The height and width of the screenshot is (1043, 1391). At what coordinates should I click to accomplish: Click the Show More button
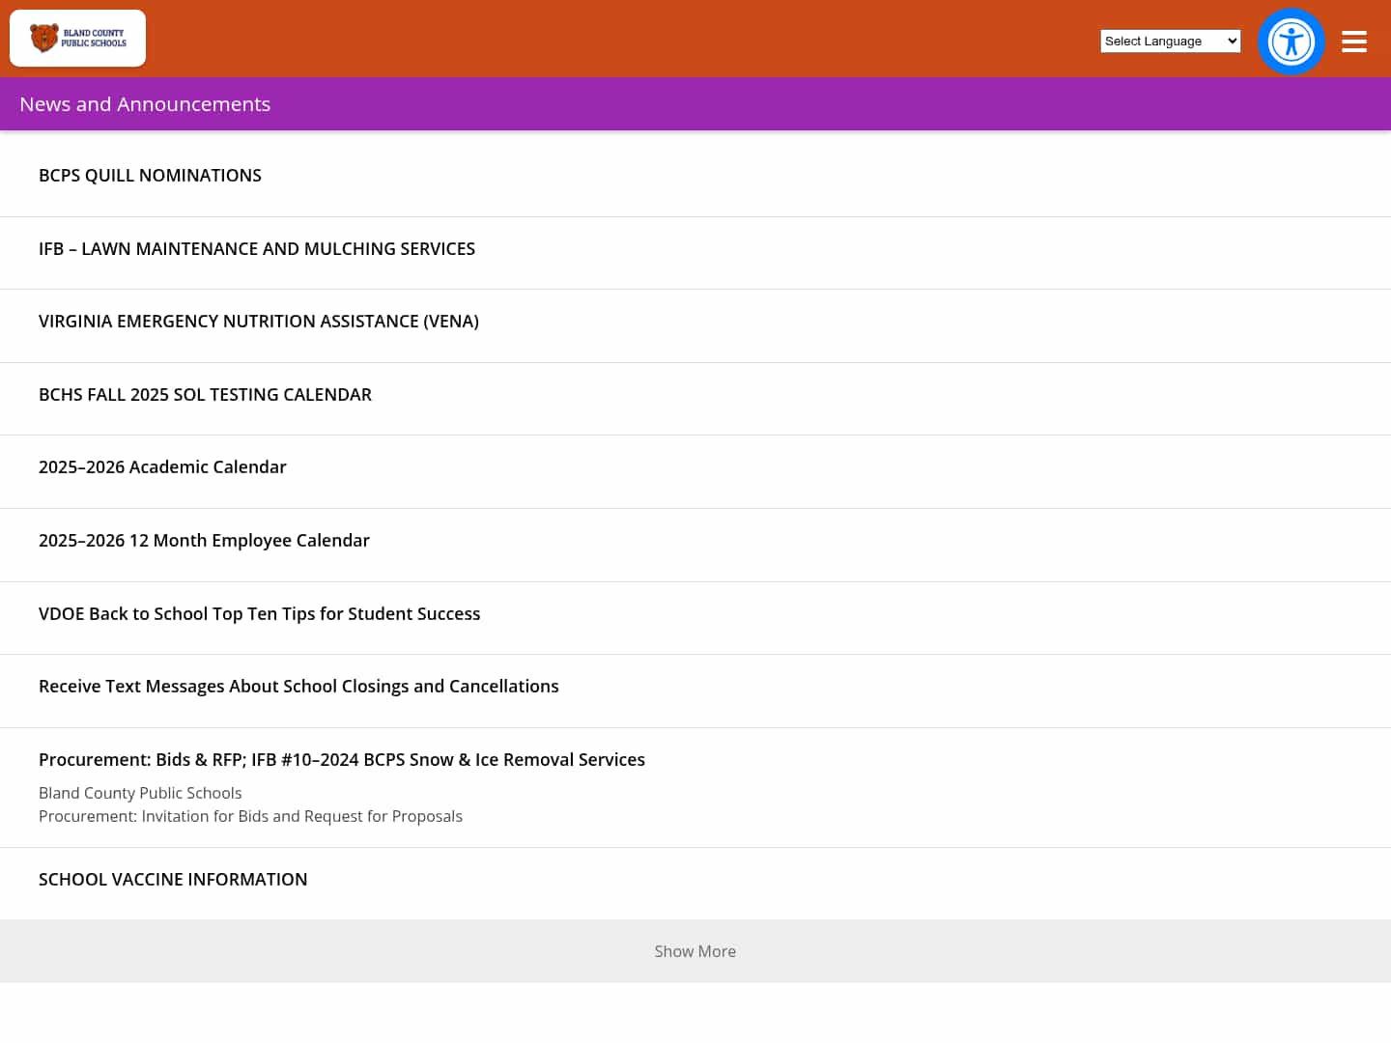695,951
